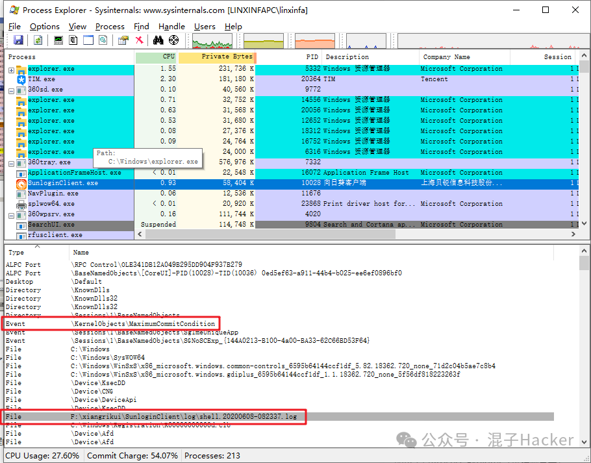Toggle the lower pane visibility

tap(88, 40)
